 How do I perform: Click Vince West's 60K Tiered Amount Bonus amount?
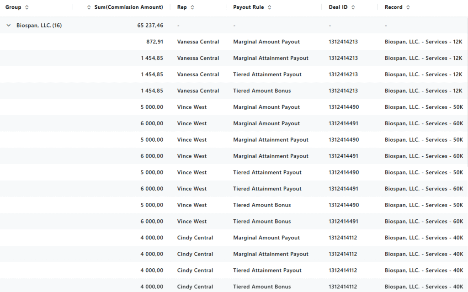coord(152,222)
